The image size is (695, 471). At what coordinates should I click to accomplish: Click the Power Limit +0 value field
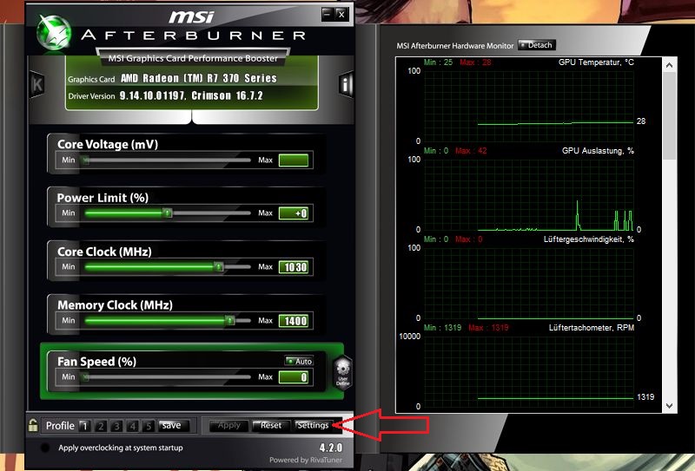(294, 213)
